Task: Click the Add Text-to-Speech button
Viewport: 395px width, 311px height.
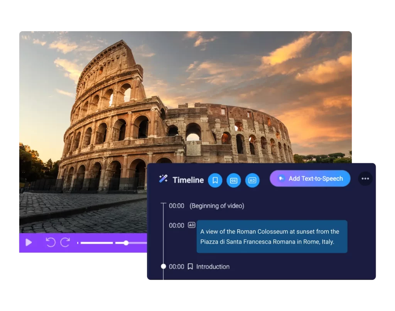Action: tap(310, 178)
